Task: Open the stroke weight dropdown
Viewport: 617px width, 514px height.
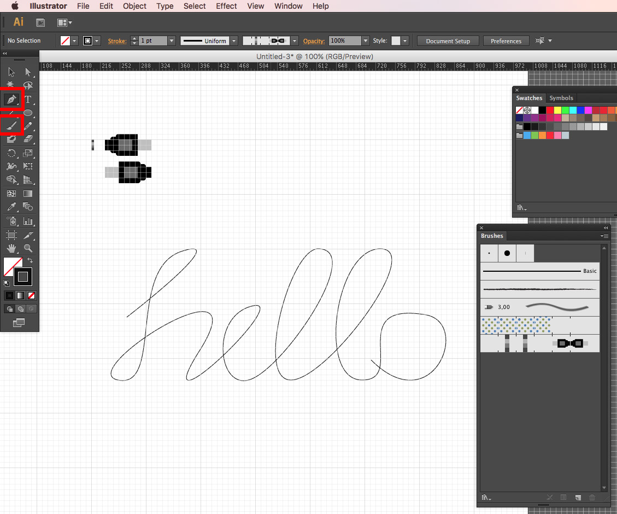Action: 172,41
